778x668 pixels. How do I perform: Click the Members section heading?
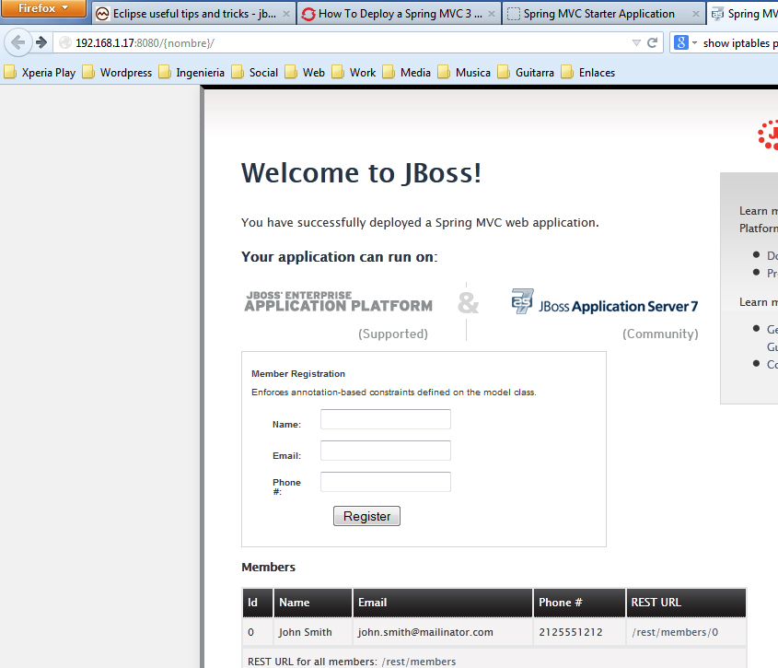click(269, 568)
